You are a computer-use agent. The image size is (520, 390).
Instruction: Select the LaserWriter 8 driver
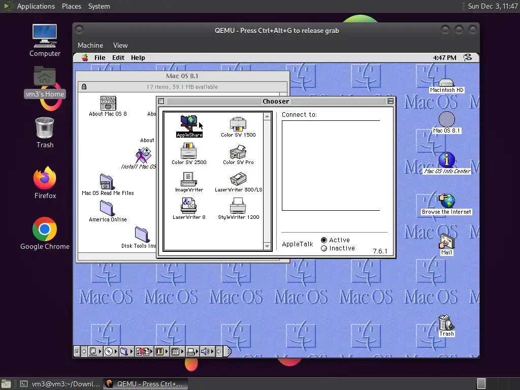[x=189, y=209]
